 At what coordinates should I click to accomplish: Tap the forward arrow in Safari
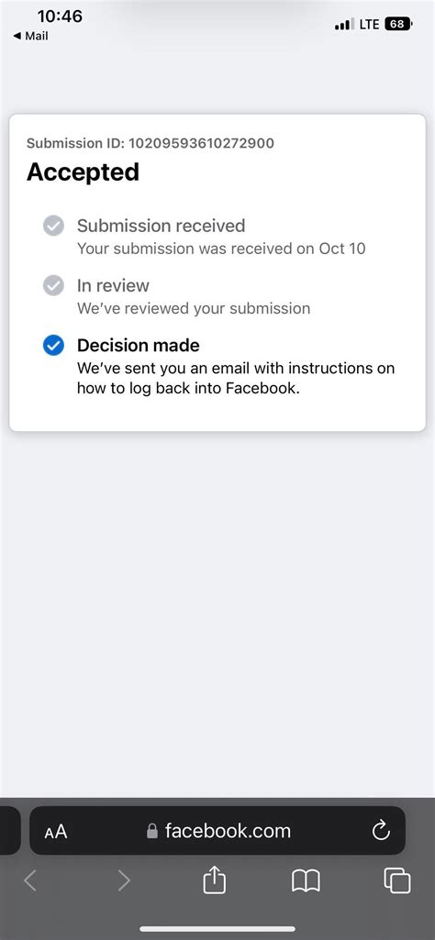(123, 880)
